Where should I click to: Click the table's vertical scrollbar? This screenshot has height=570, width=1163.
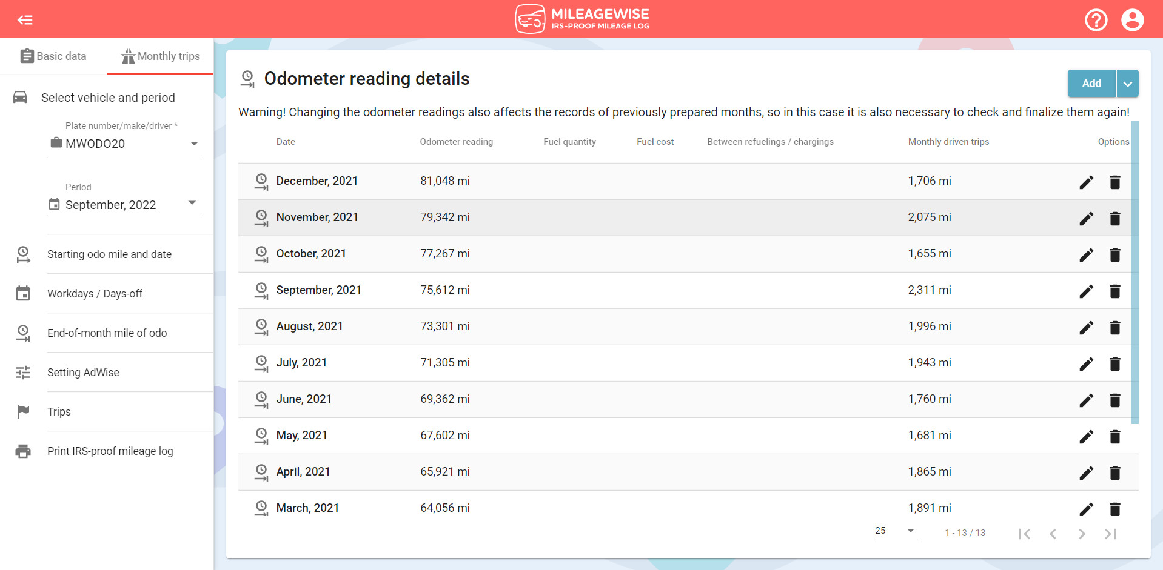point(1135,273)
